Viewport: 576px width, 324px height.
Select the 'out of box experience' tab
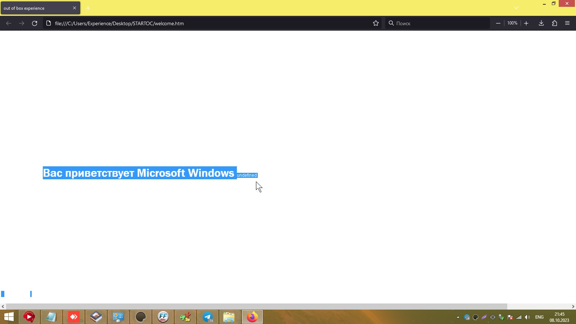(40, 8)
